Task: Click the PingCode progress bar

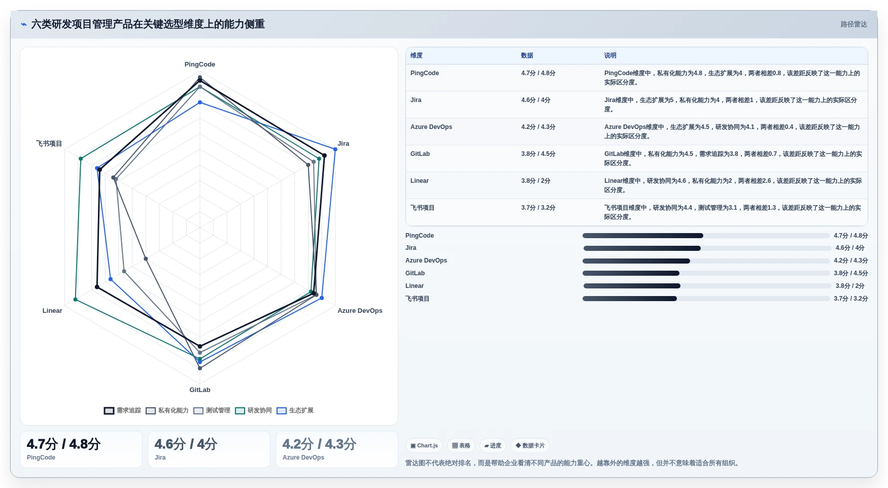Action: 706,236
